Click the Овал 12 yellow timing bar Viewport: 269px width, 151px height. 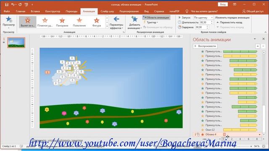coord(240,130)
